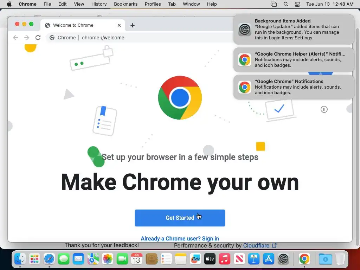Open the File menu
The height and width of the screenshot is (270, 360).
[x=47, y=4]
